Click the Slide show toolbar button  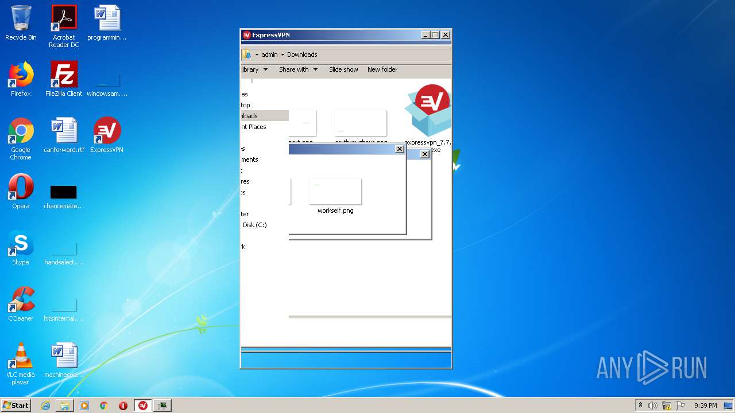coord(343,69)
